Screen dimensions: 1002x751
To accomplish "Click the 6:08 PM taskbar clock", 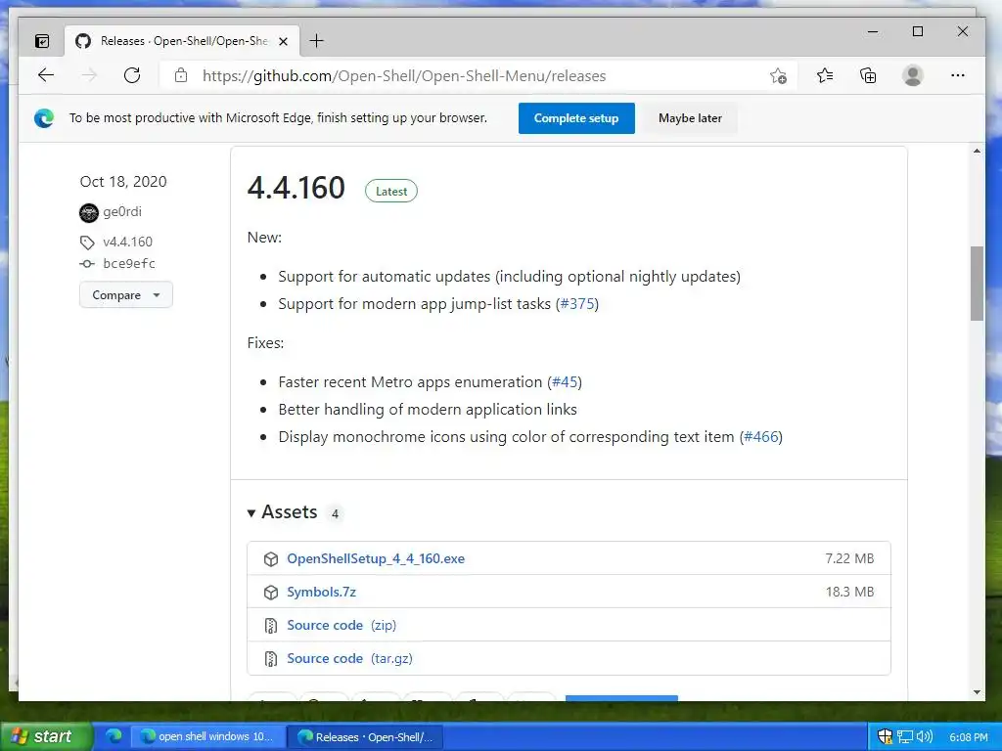I will [968, 737].
